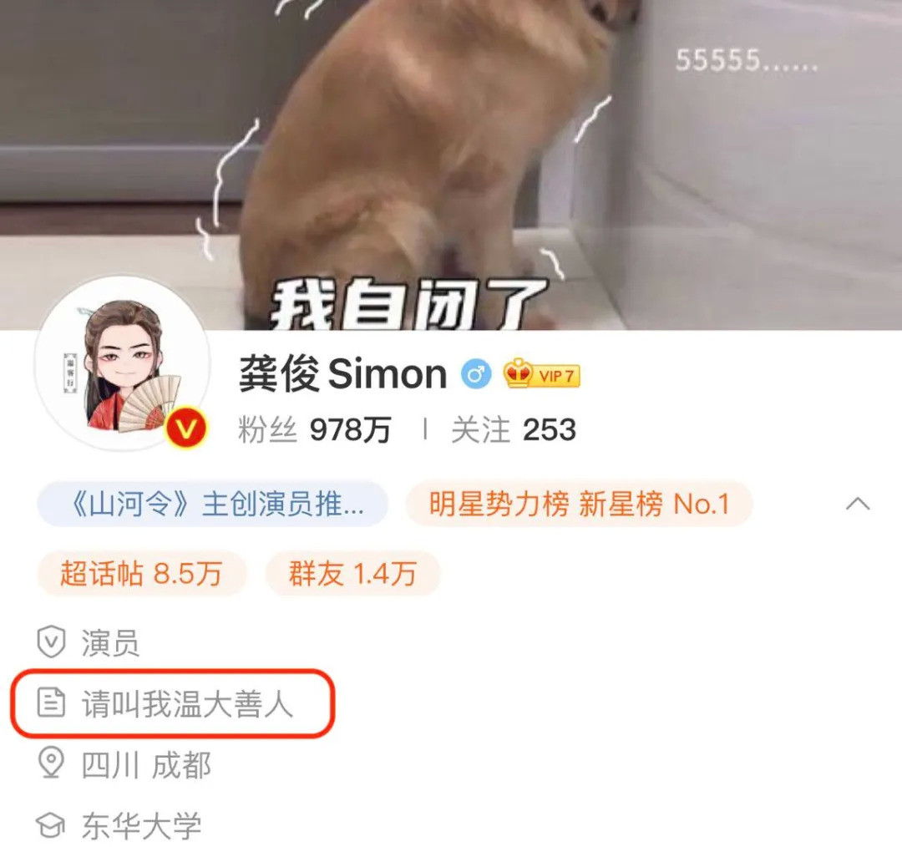View the 粉丝 978万 followers list
The height and width of the screenshot is (847, 902).
pyautogui.click(x=315, y=430)
